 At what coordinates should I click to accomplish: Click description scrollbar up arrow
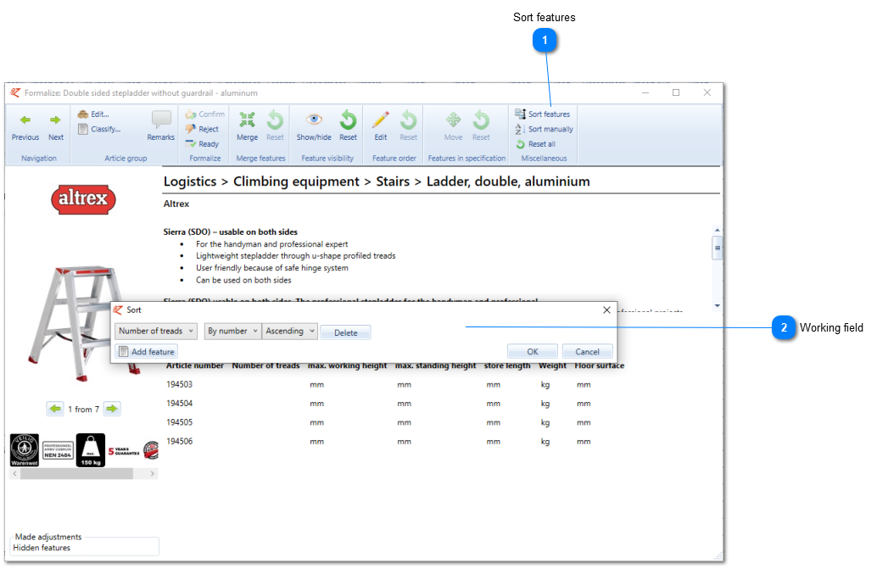[x=717, y=231]
